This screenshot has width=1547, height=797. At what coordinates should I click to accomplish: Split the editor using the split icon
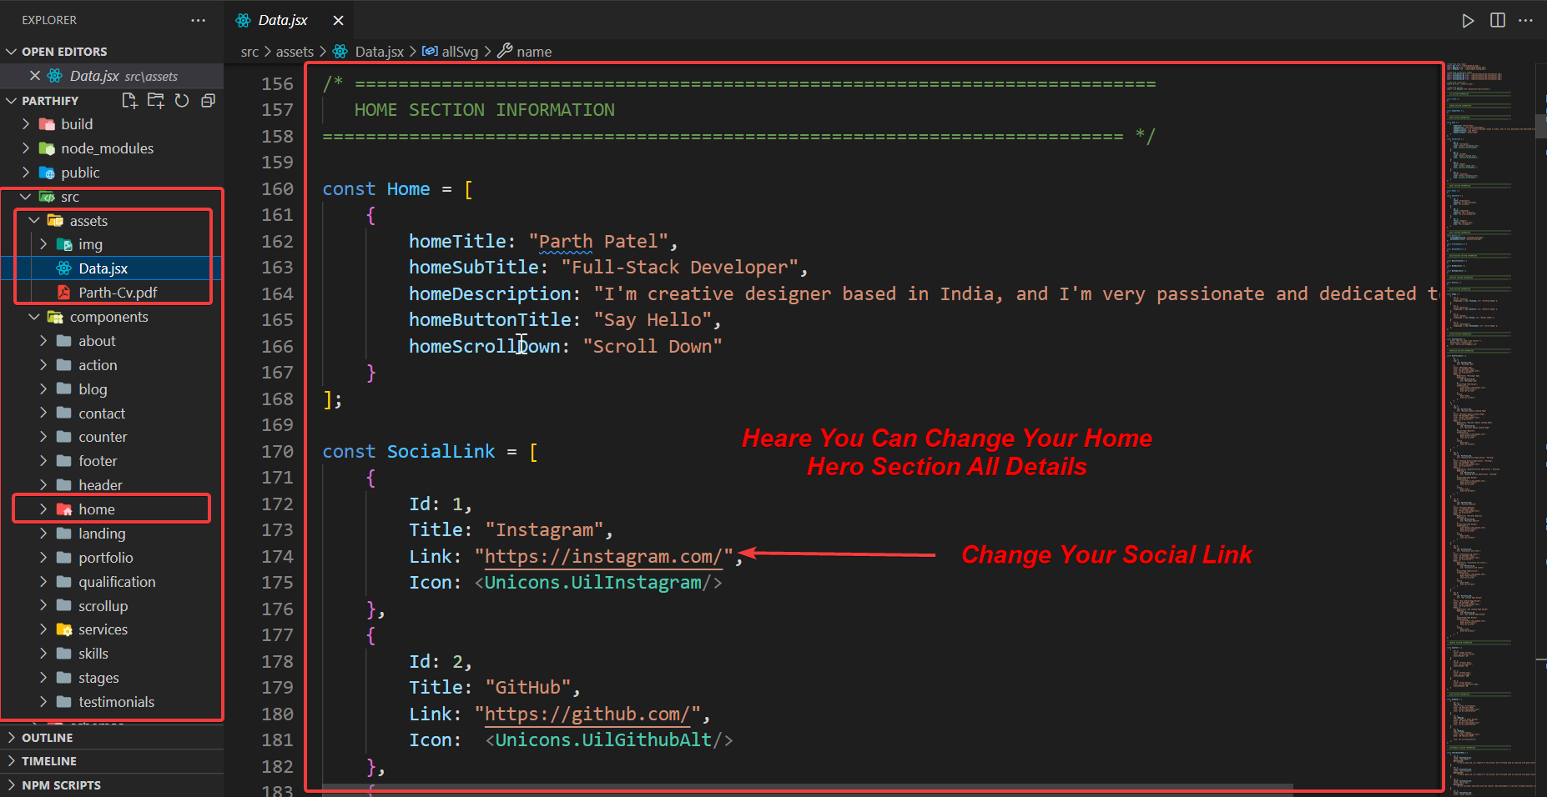pos(1496,20)
